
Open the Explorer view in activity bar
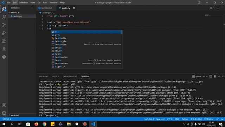coord(4,9)
